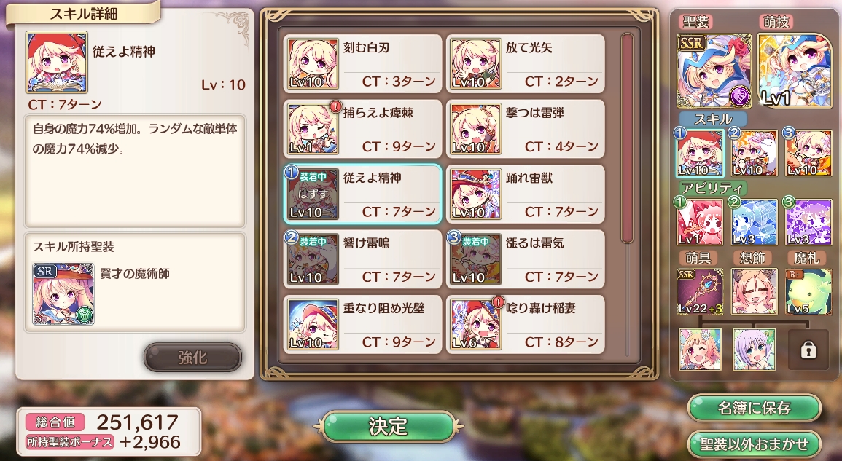Open ability slot 1 red icon
842x461 pixels.
(700, 221)
